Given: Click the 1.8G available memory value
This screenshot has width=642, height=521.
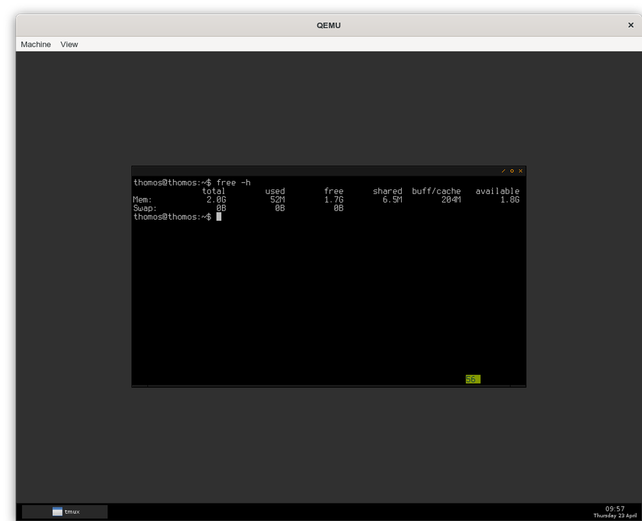Looking at the screenshot, I should (x=510, y=200).
